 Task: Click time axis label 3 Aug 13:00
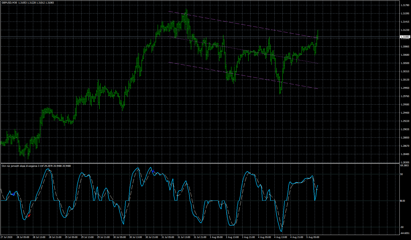[x=232, y=237]
